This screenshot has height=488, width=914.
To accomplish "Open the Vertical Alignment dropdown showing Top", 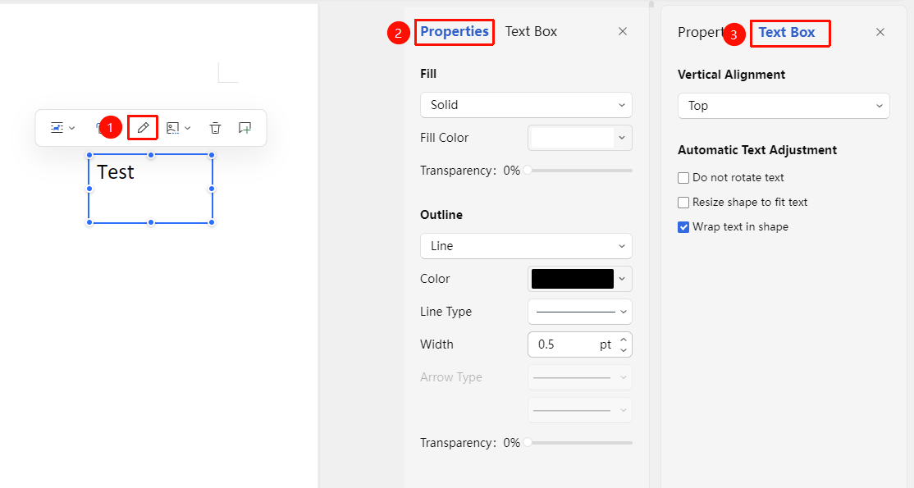I will click(x=784, y=106).
